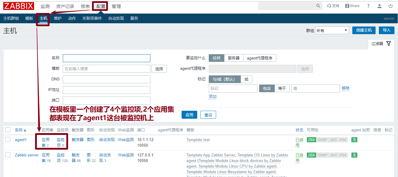Focus the DNS filter field
Screen dimensions: 398x177
click(106, 79)
